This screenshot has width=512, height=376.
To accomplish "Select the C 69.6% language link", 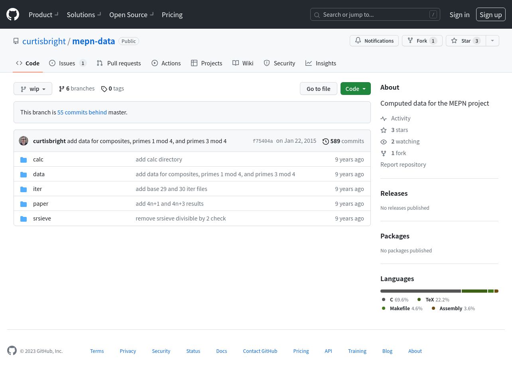I will (x=395, y=300).
